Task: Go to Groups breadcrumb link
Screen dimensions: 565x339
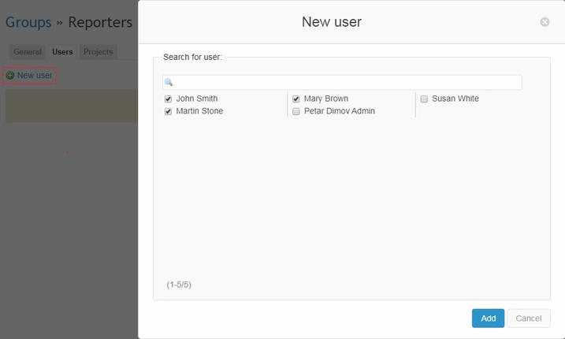Action: [28, 22]
